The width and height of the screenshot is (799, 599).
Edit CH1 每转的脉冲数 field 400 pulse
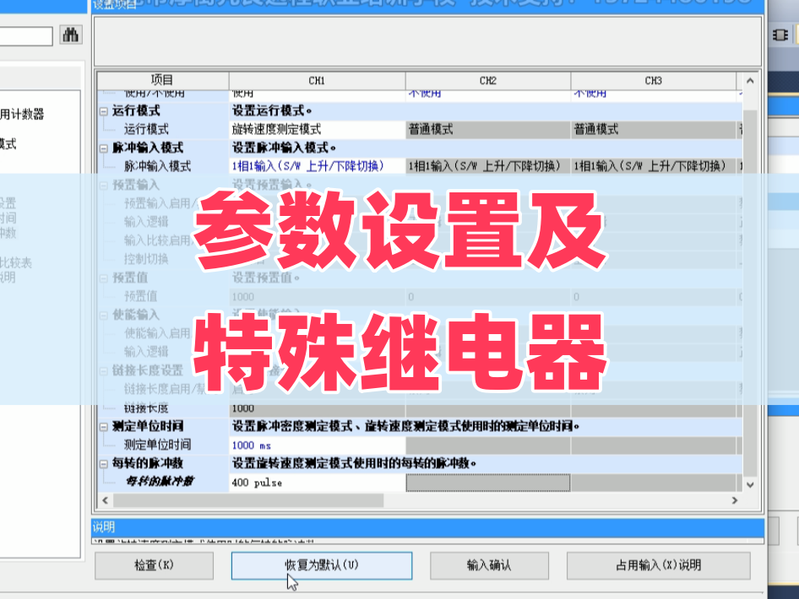(316, 483)
